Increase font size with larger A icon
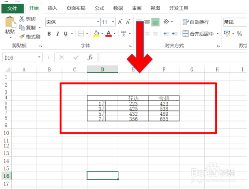Image resolution: width=249 pixels, height=189 pixels. (120, 22)
